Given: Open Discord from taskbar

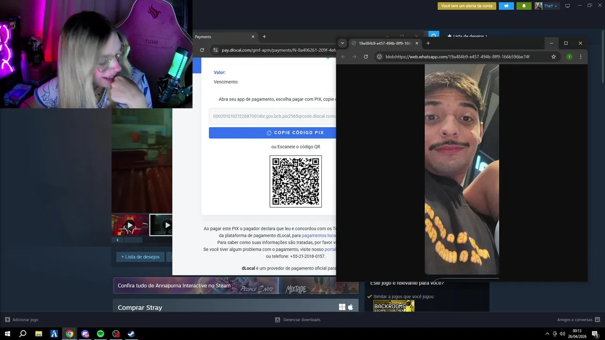Looking at the screenshot, I should (85, 334).
